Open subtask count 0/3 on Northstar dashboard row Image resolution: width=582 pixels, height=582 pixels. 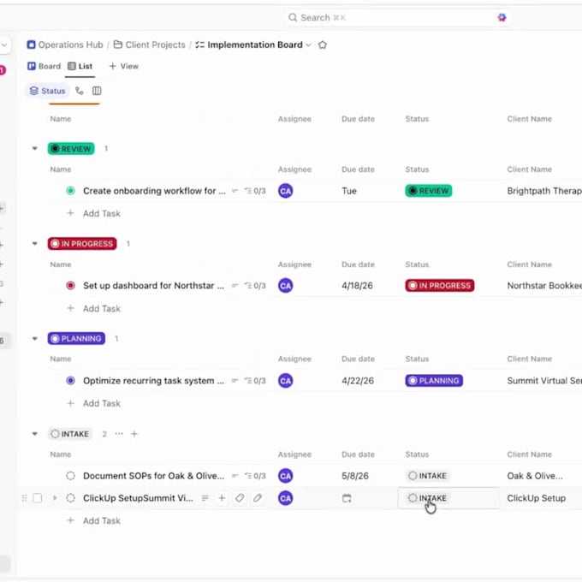point(255,285)
